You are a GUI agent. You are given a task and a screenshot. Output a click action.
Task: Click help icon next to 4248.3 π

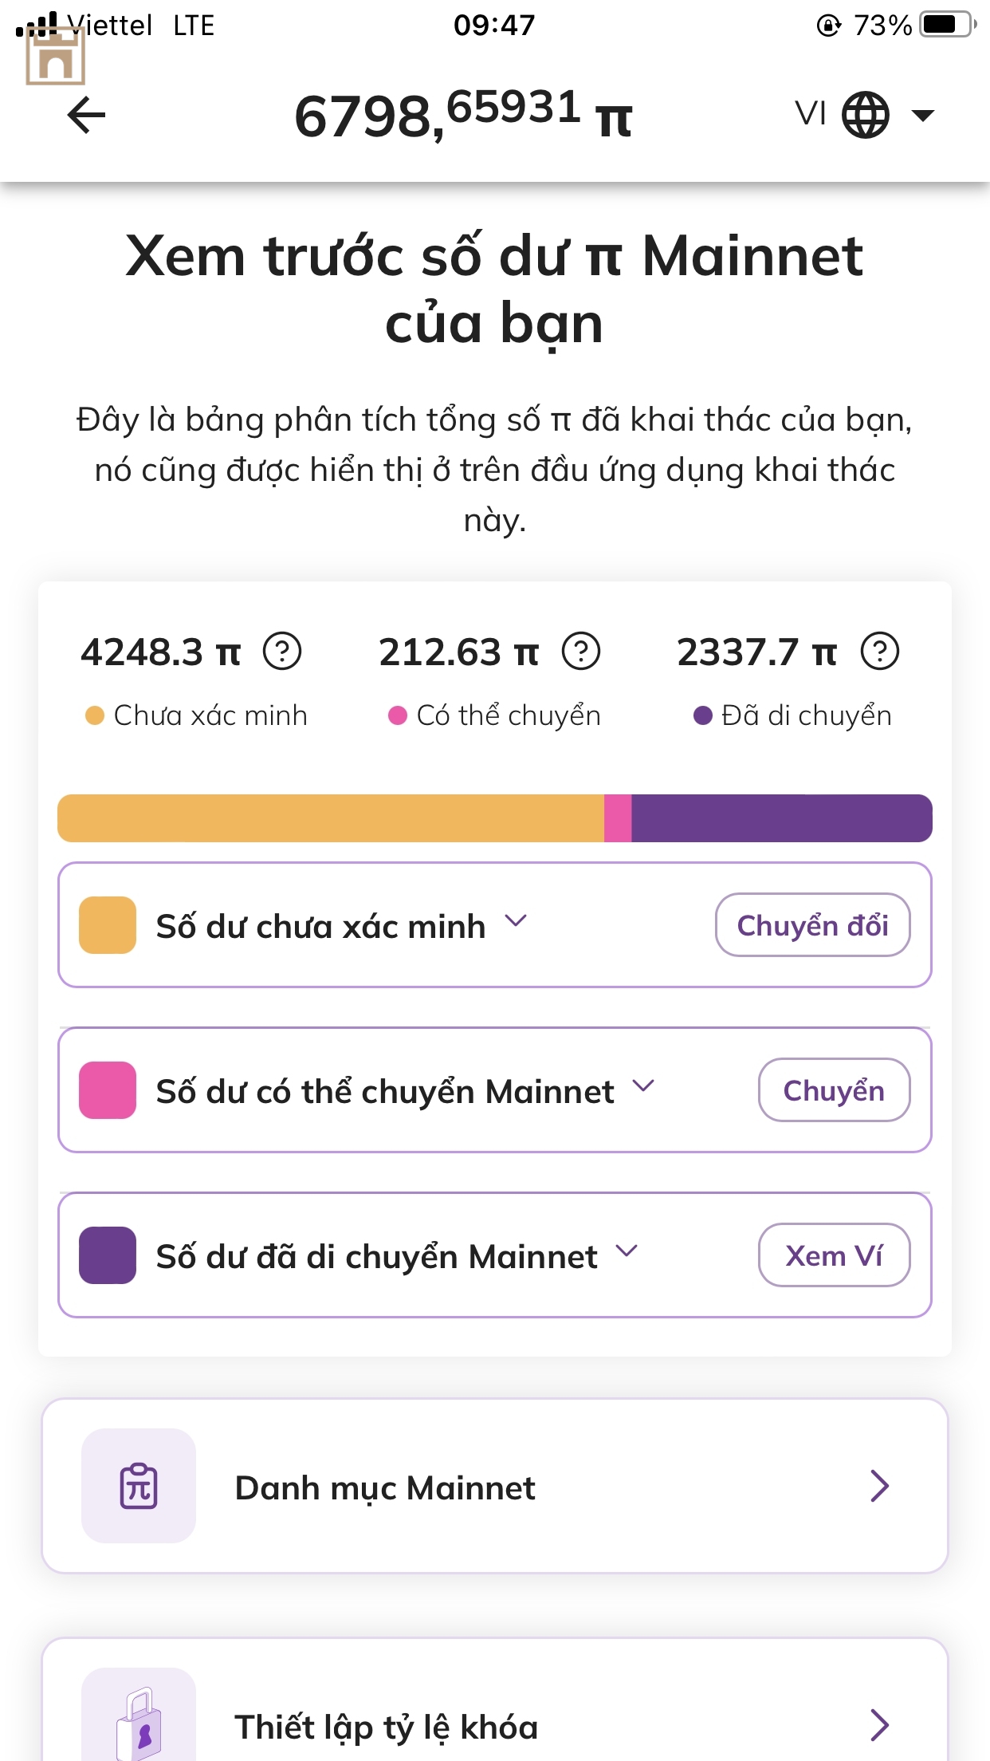click(x=282, y=651)
